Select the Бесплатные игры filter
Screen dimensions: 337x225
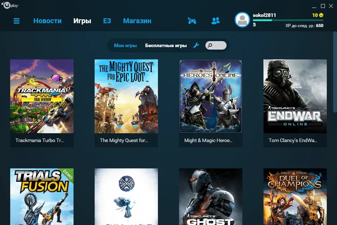point(166,45)
